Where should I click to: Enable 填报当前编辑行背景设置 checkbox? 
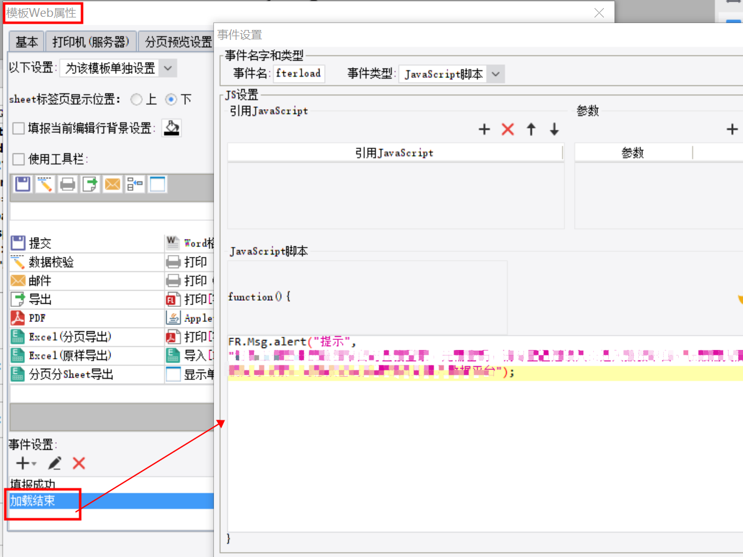(19, 128)
